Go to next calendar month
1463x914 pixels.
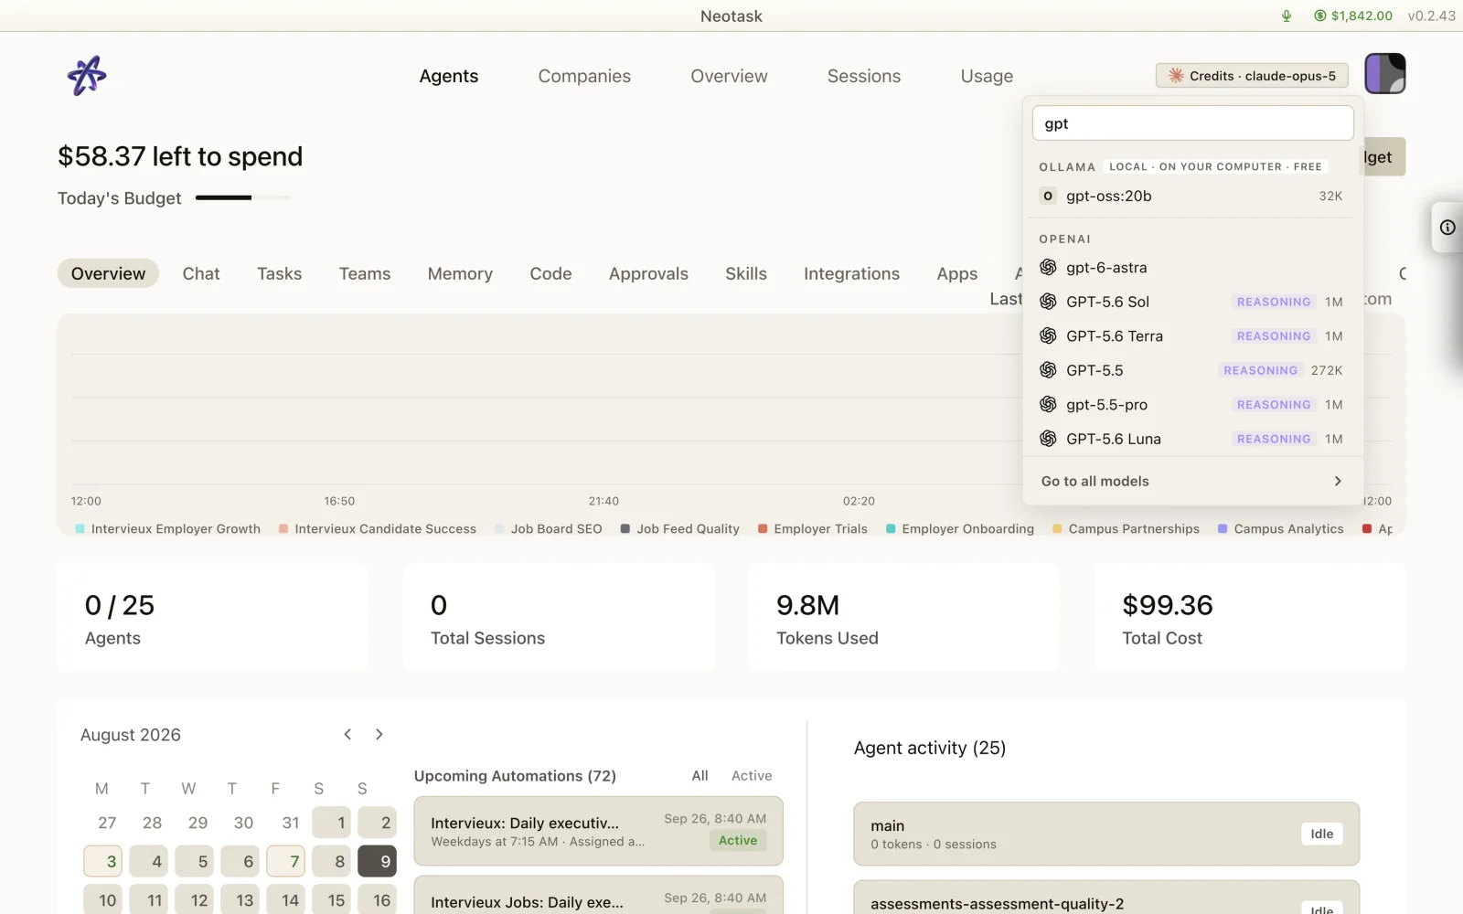379,734
